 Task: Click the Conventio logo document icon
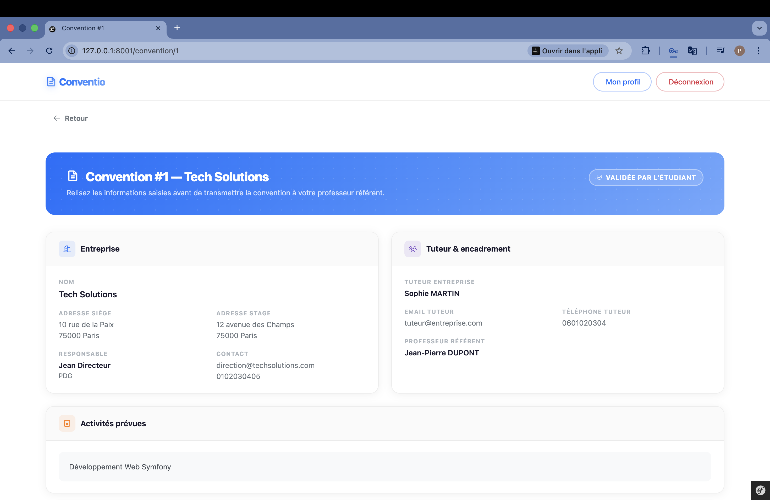coord(51,82)
